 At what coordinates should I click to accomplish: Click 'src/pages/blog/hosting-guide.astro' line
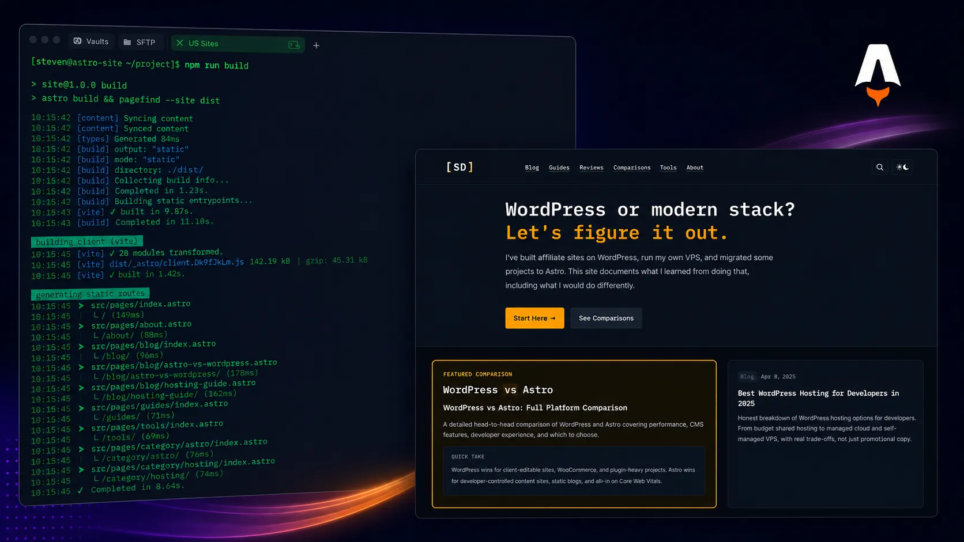coord(173,385)
